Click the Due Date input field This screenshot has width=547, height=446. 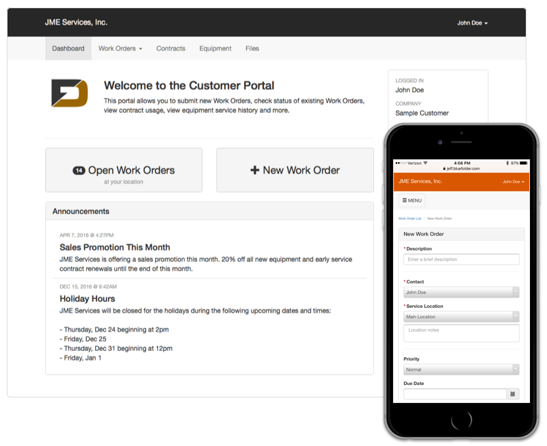[455, 394]
